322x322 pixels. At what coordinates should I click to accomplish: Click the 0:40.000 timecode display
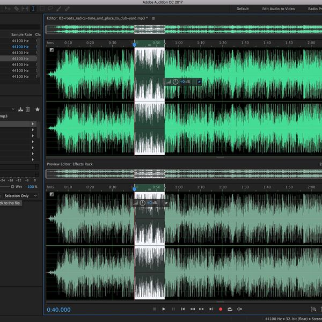tap(58, 310)
